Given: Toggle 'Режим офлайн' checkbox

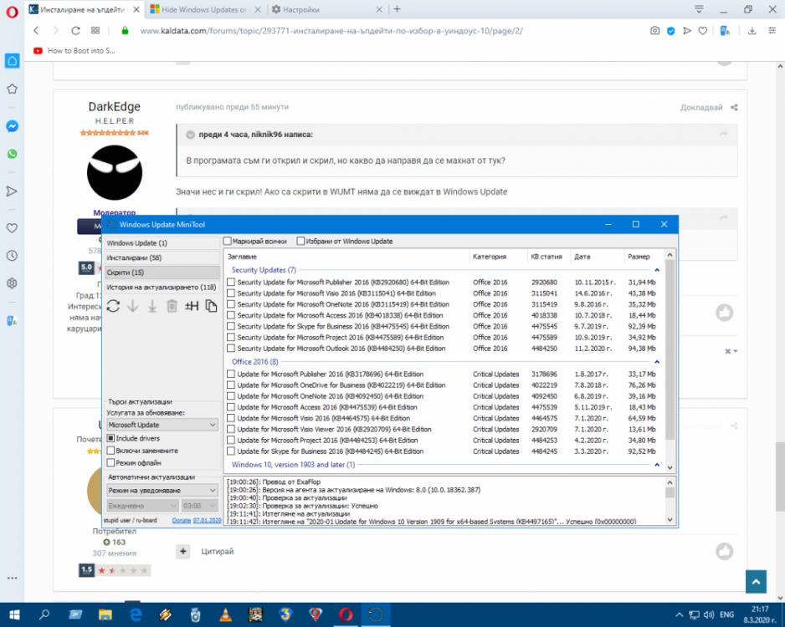Looking at the screenshot, I should click(x=110, y=463).
